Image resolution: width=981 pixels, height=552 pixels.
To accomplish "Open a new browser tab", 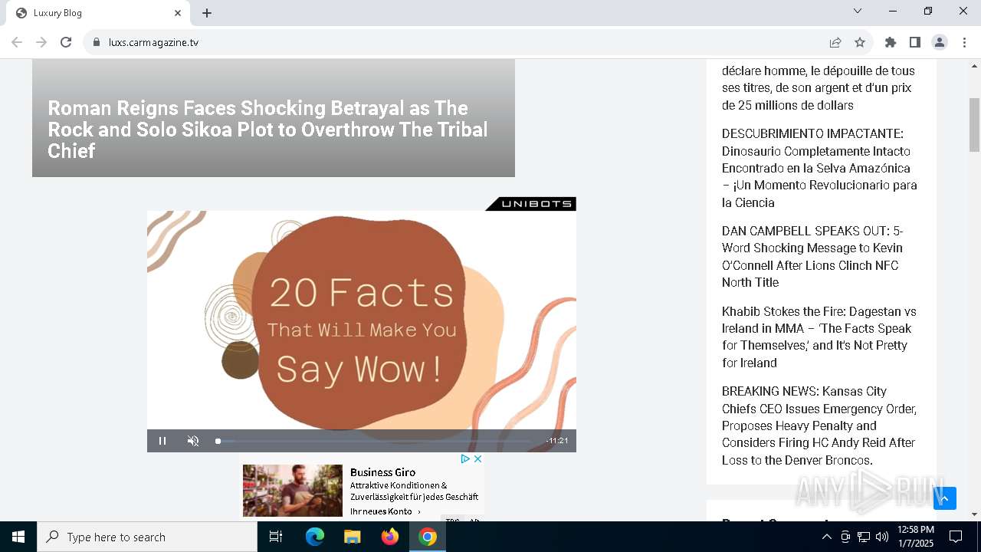I will (x=207, y=13).
